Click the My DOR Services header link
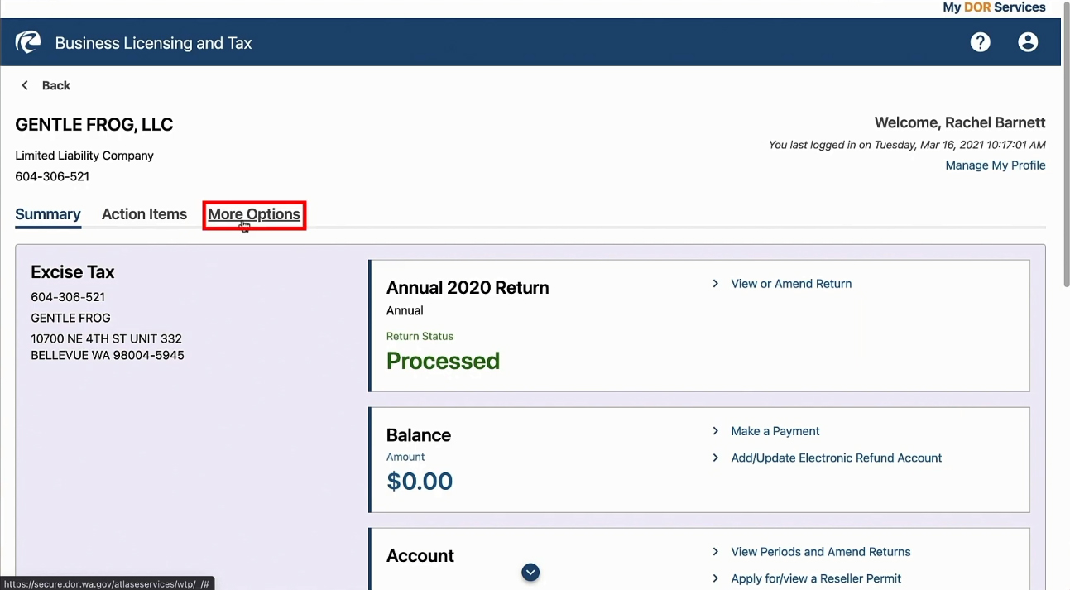 (x=994, y=7)
